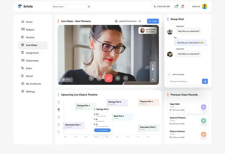Click the Search here input field
225x154 pixels.
pyautogui.click(x=71, y=7)
